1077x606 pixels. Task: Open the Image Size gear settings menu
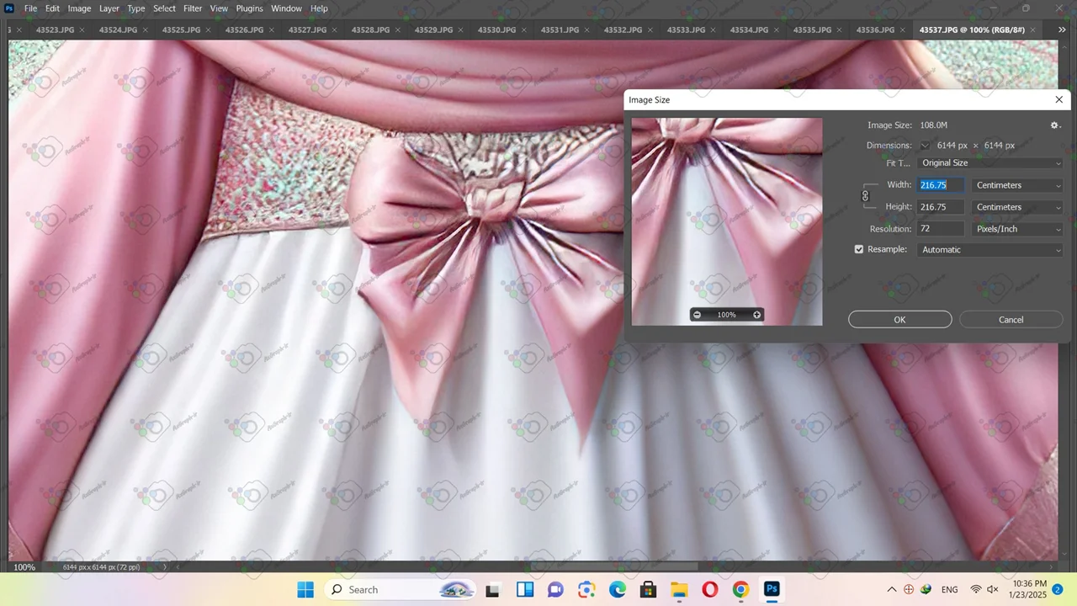(x=1054, y=125)
